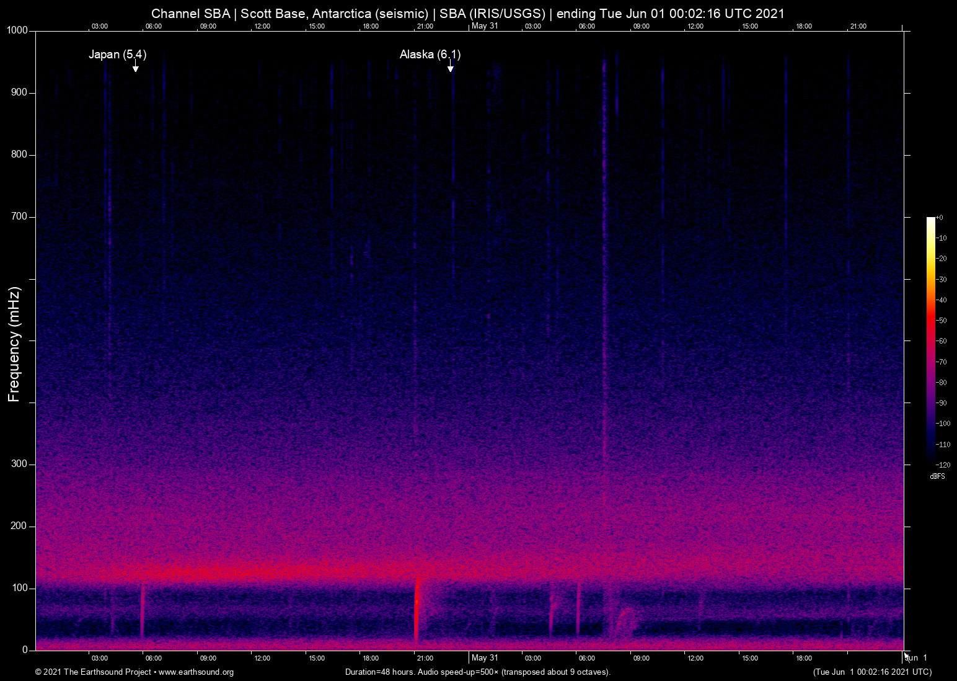957x681 pixels.
Task: Click the 0 value at colorbar top
Action: pos(940,217)
